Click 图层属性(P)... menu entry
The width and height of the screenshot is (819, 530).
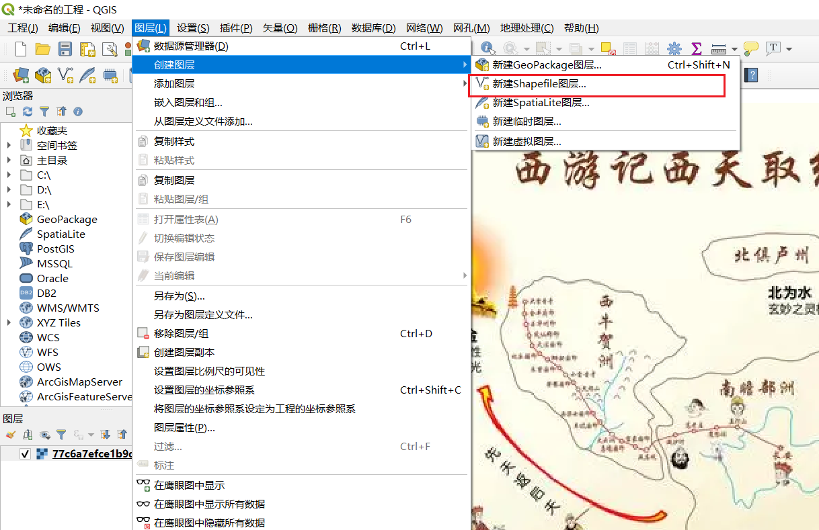[301, 428]
